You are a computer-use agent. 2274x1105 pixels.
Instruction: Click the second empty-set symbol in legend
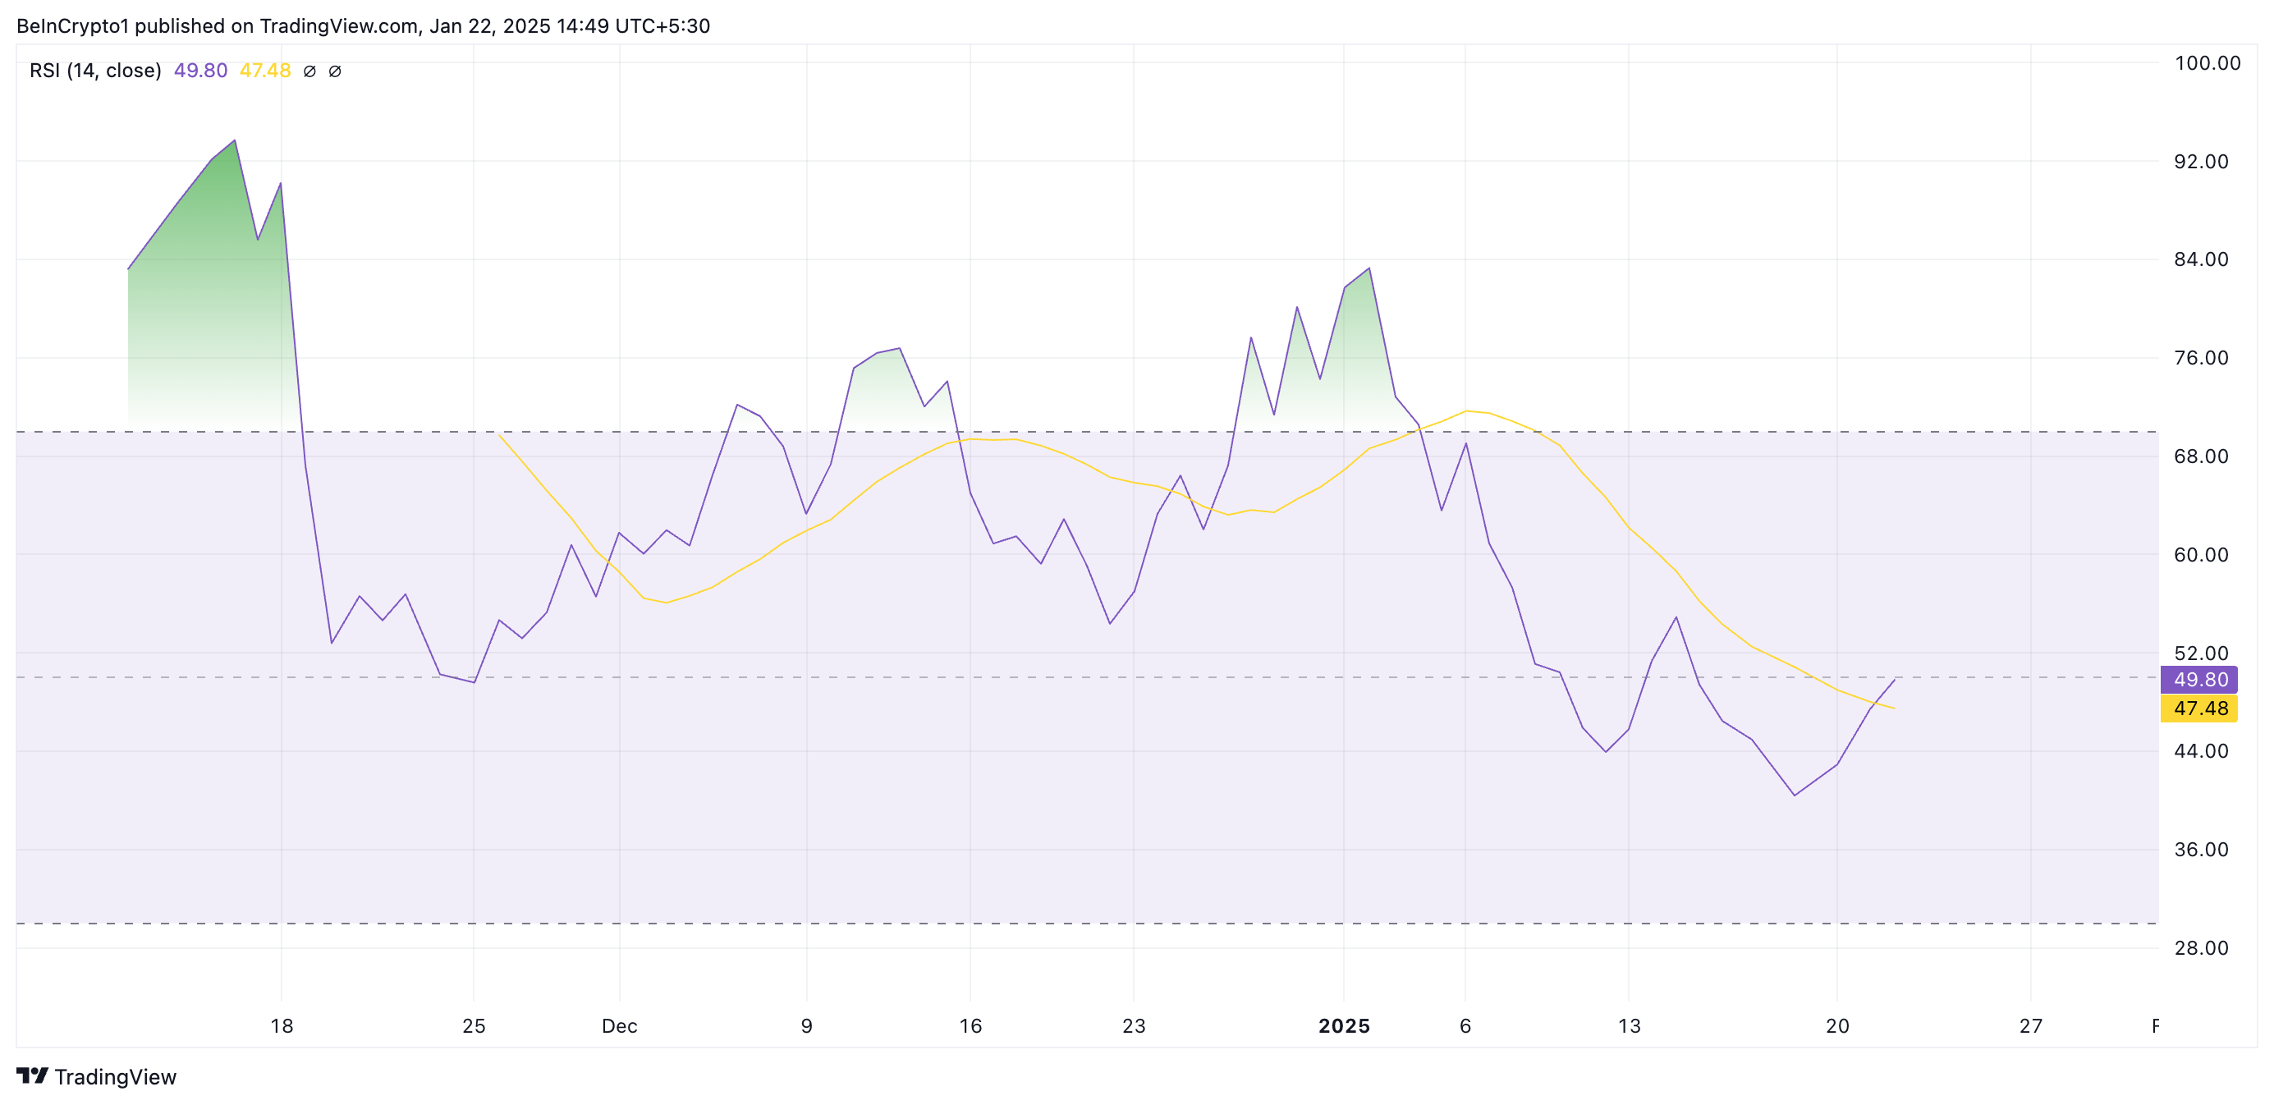(x=335, y=71)
